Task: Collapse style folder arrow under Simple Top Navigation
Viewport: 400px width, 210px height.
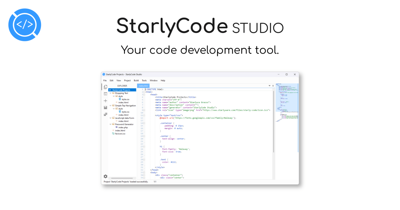Action: 114,109
